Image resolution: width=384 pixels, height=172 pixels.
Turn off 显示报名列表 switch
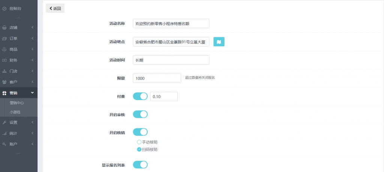point(140,165)
